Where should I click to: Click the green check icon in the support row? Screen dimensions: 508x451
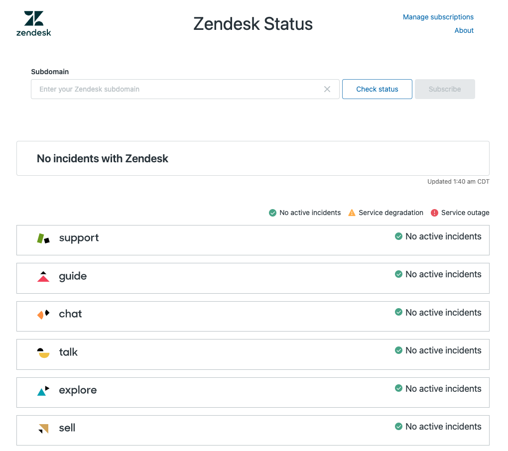point(399,236)
